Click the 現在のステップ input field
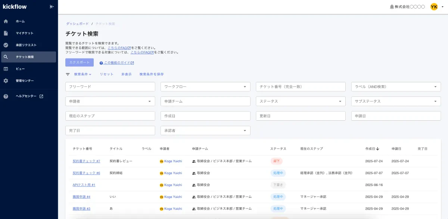The image size is (448, 219). tap(110, 116)
